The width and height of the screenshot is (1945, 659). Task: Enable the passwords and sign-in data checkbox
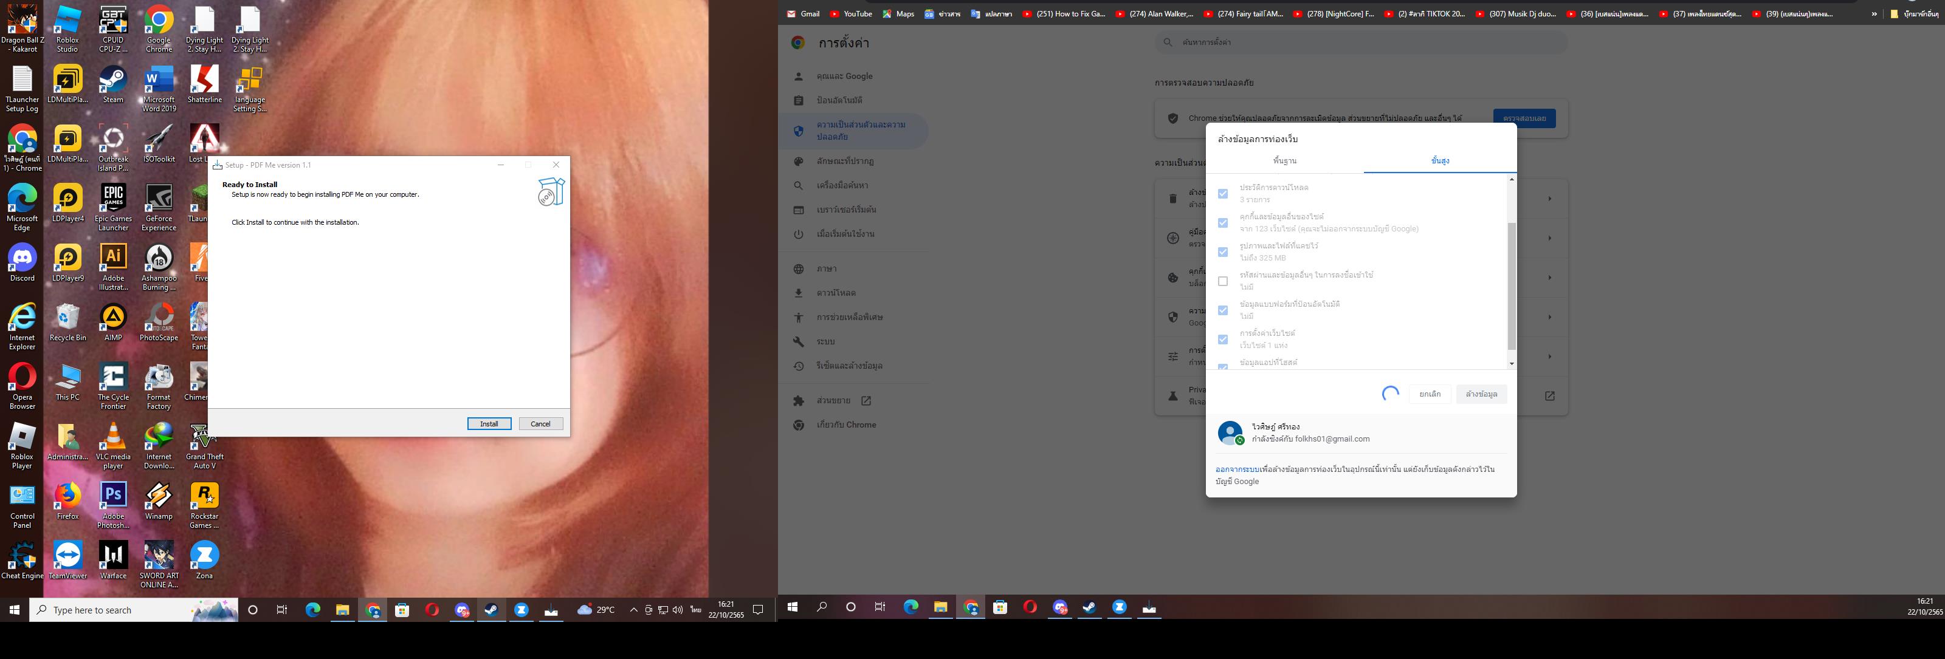click(x=1222, y=281)
